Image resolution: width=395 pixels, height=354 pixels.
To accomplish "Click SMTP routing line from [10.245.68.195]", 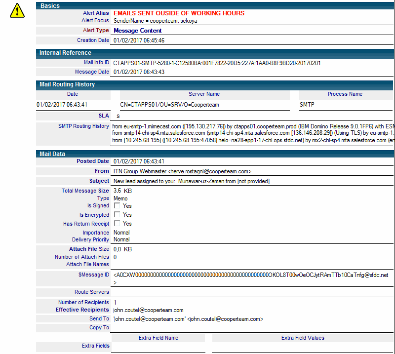I will 253,140.
